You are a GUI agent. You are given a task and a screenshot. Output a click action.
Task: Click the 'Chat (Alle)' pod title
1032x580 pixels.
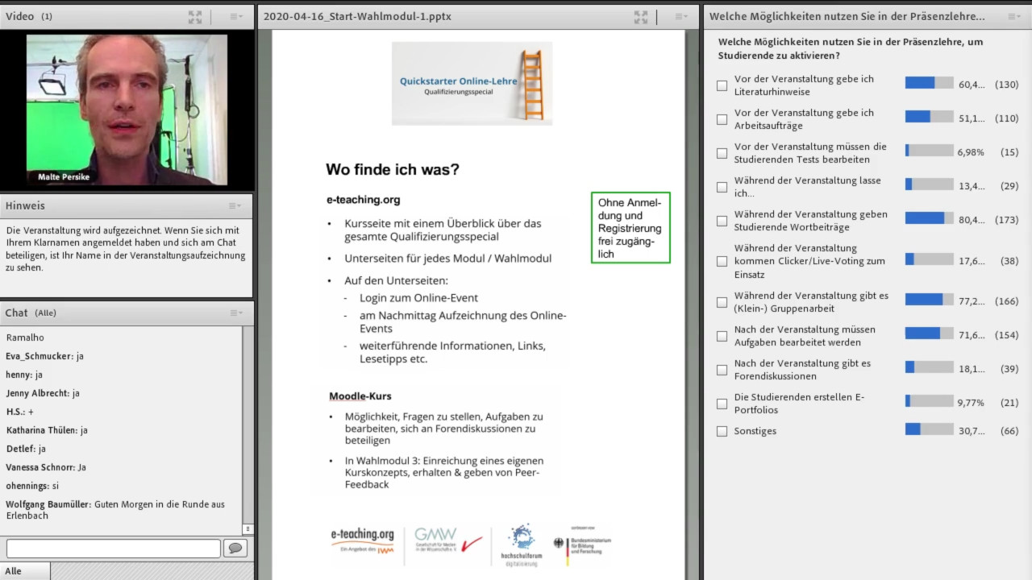31,313
